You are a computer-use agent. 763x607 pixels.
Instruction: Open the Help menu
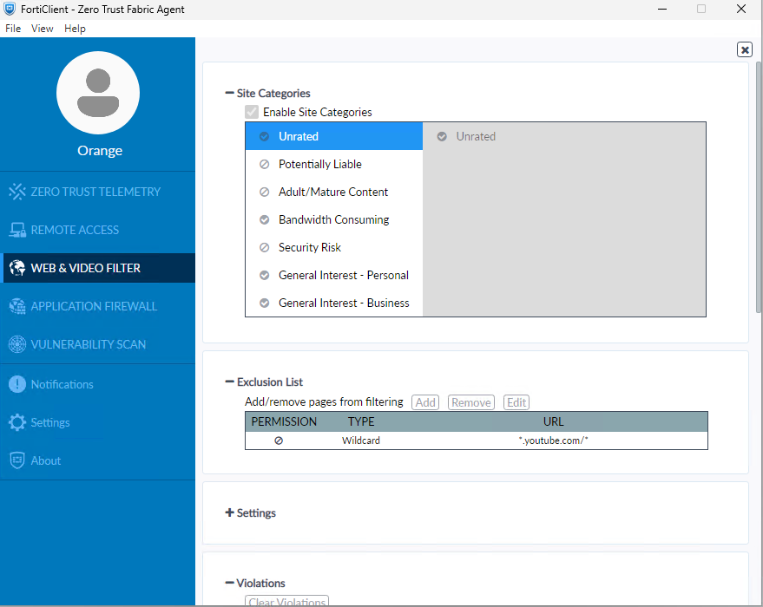pos(75,29)
